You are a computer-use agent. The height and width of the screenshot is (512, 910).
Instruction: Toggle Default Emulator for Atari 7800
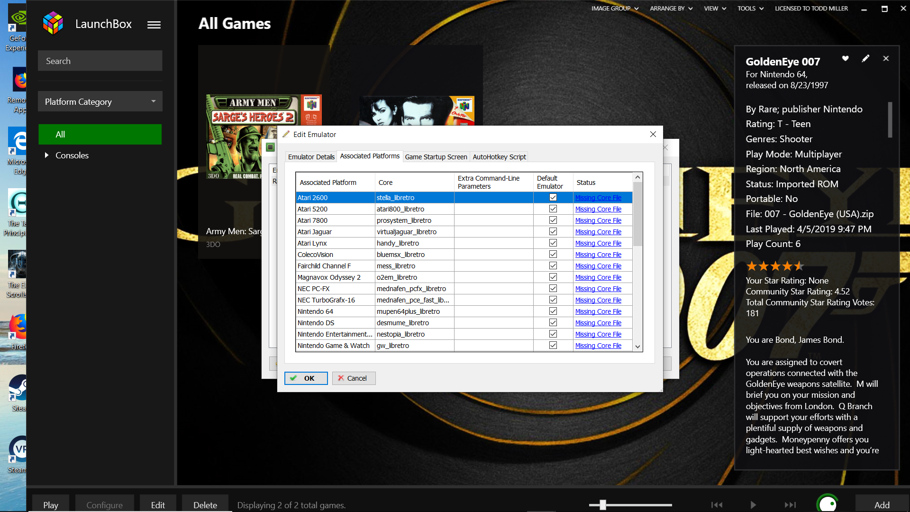[x=553, y=220]
